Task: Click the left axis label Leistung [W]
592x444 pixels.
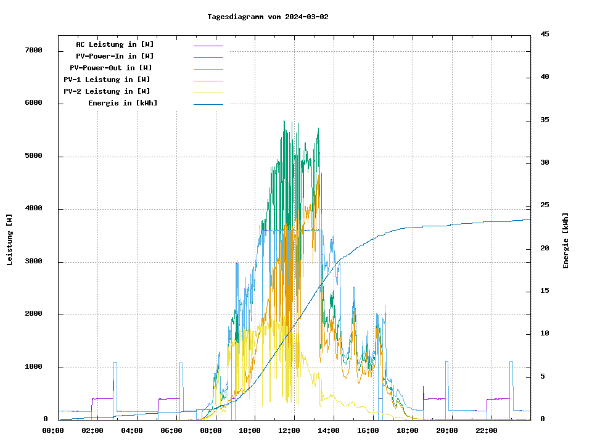Action: pos(9,239)
